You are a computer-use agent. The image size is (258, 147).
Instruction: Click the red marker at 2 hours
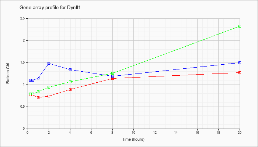(x=49, y=96)
